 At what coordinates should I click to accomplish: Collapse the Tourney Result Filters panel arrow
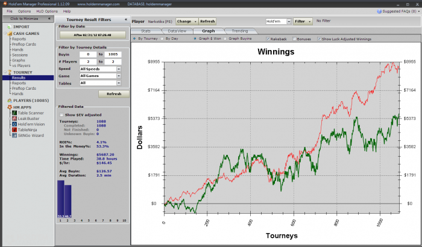pyautogui.click(x=125, y=19)
